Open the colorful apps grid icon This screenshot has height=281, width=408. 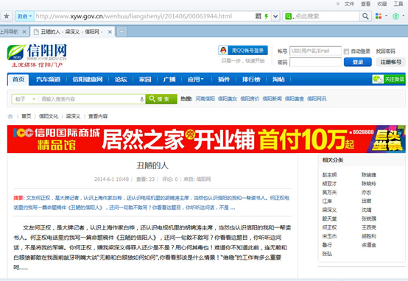coord(379,16)
